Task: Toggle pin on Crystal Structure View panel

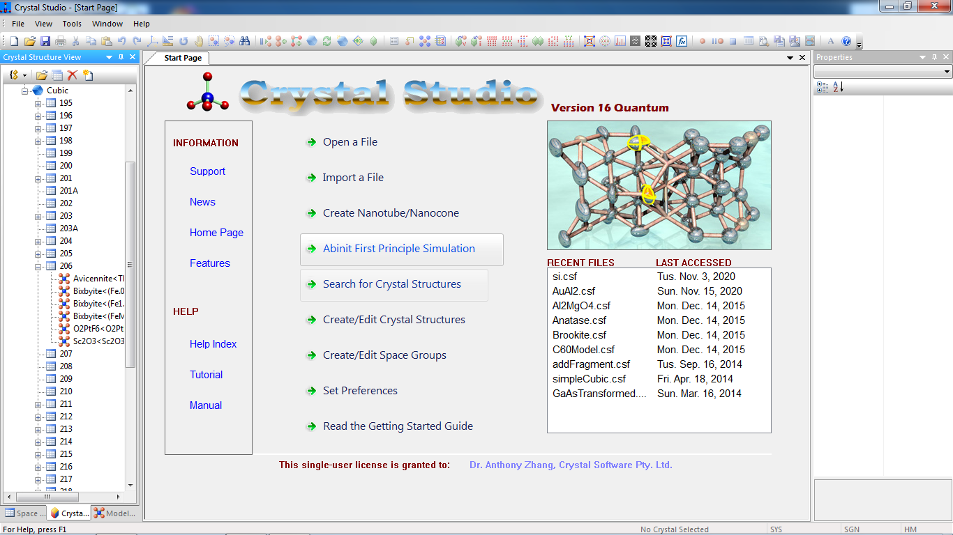Action: pos(121,57)
